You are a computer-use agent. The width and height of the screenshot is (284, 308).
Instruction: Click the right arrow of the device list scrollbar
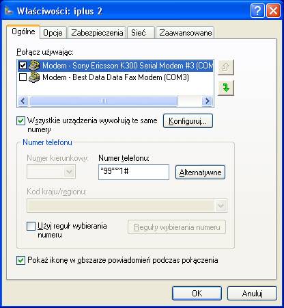[207, 101]
